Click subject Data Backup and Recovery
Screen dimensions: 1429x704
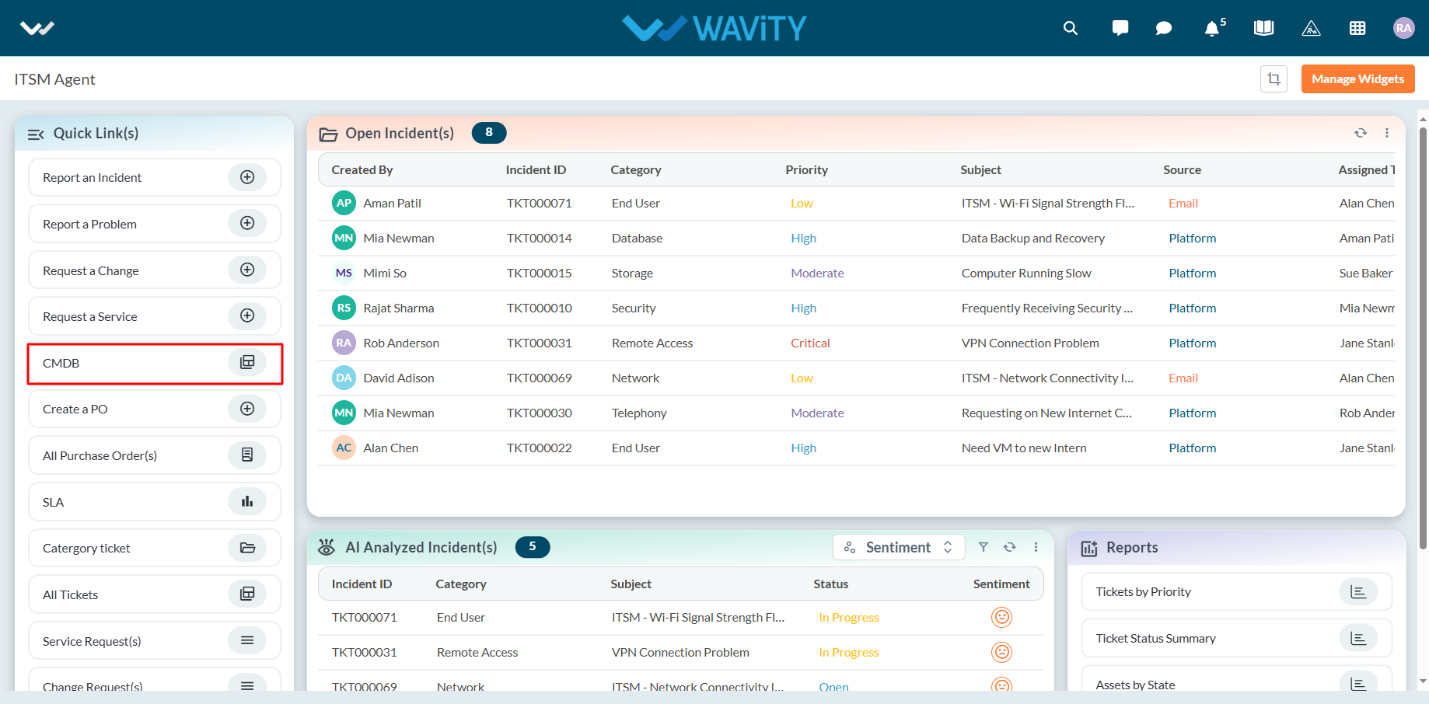tap(1032, 238)
